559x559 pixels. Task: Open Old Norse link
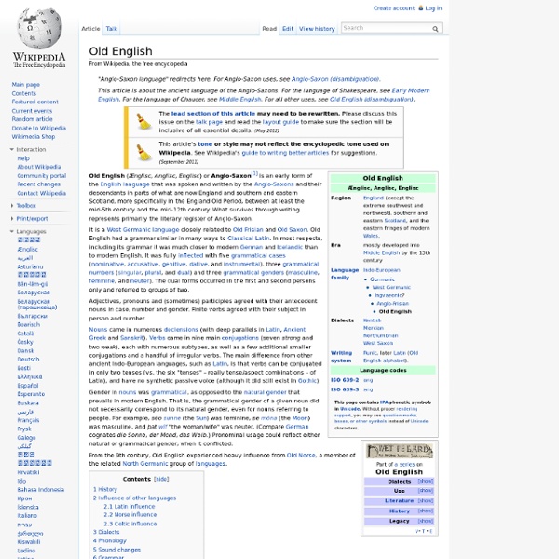click(x=301, y=456)
